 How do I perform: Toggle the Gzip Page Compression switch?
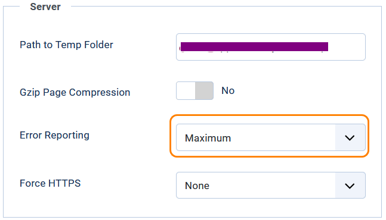click(x=194, y=91)
